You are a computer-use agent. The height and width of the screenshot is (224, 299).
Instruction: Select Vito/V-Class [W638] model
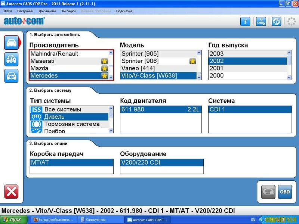coord(158,76)
